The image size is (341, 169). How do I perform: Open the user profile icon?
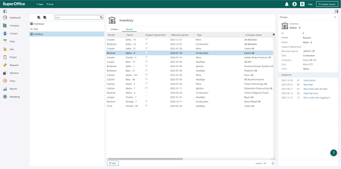[x=295, y=4]
